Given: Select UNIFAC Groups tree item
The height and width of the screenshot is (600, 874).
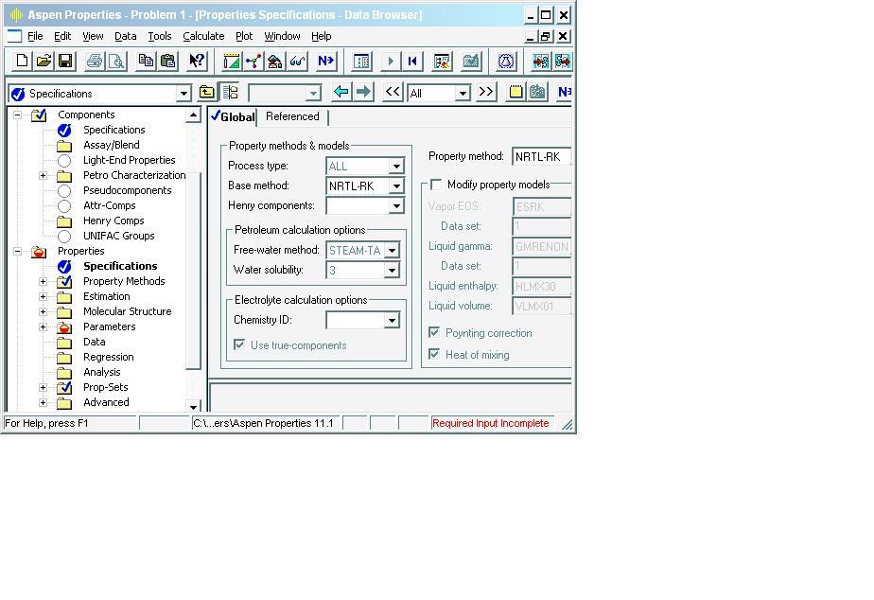Looking at the screenshot, I should tap(119, 236).
